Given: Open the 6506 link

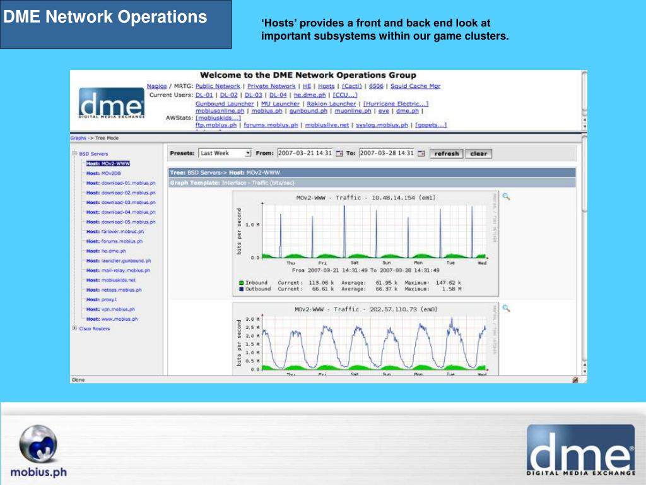Looking at the screenshot, I should pos(376,86).
